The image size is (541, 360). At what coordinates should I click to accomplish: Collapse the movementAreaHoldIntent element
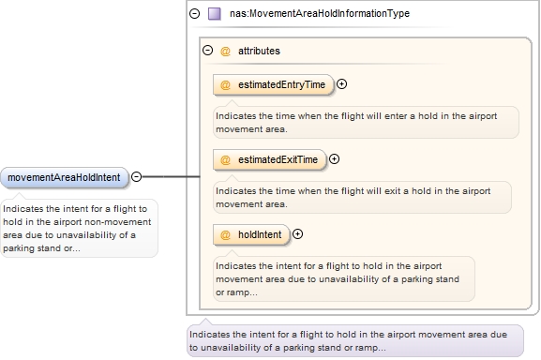coord(137,177)
